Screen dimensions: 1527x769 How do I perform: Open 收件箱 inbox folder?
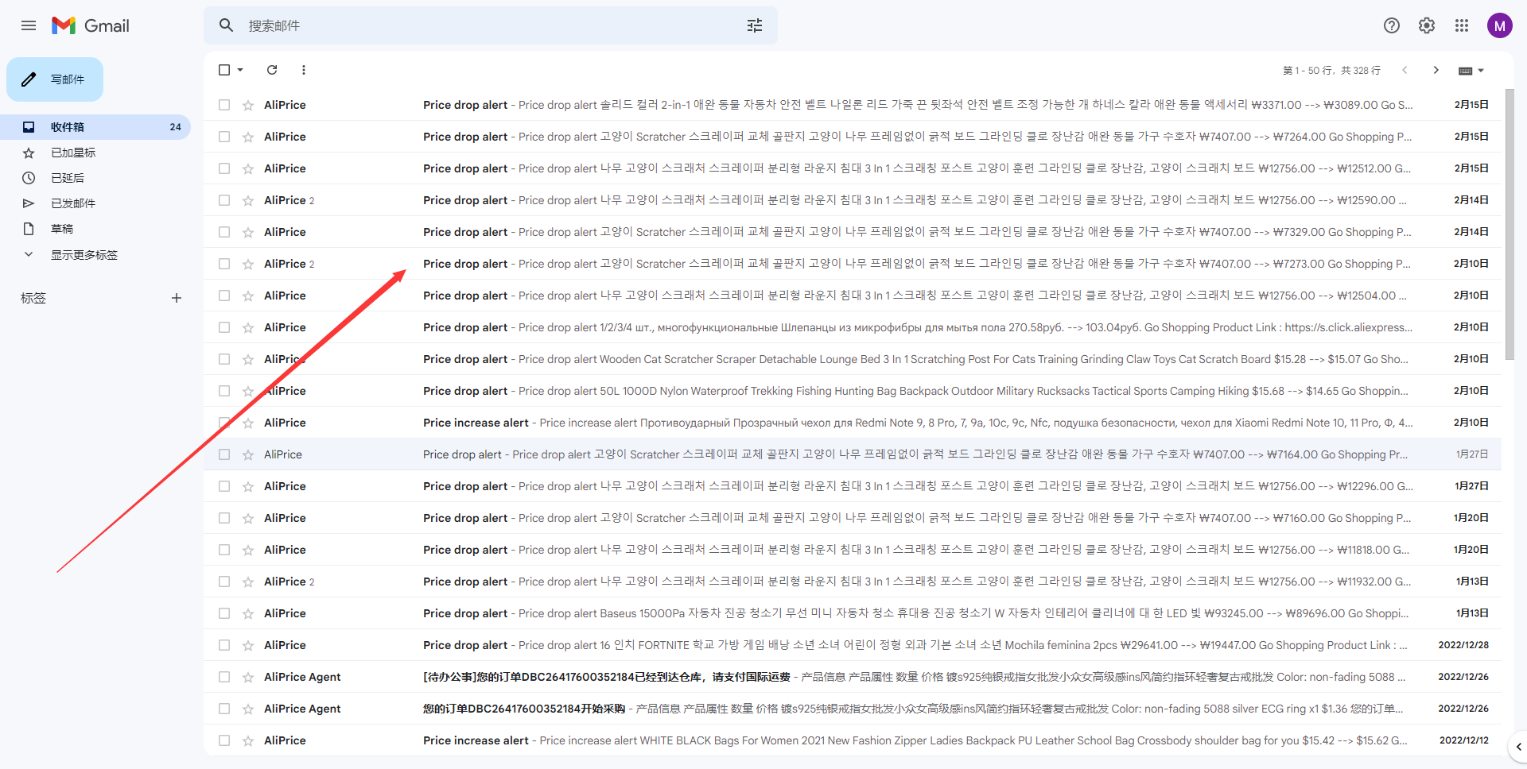(x=95, y=127)
